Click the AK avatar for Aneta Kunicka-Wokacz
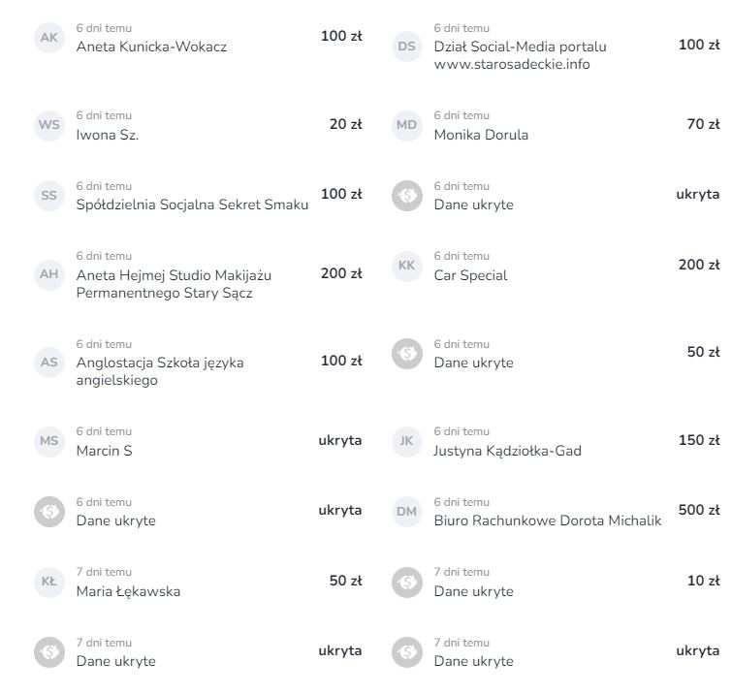This screenshot has width=732, height=694. click(x=48, y=37)
